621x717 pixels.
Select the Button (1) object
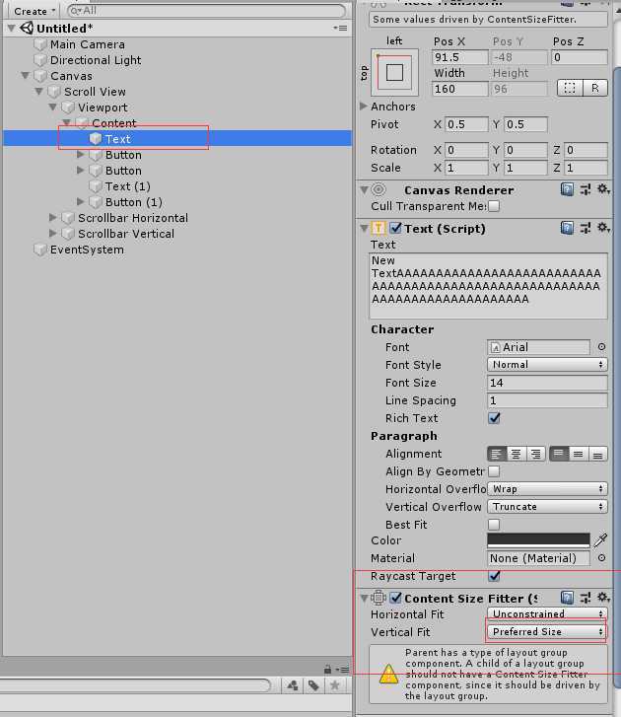pos(133,202)
